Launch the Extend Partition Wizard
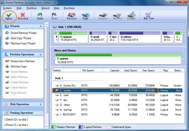The image size is (189, 131). 23,33
